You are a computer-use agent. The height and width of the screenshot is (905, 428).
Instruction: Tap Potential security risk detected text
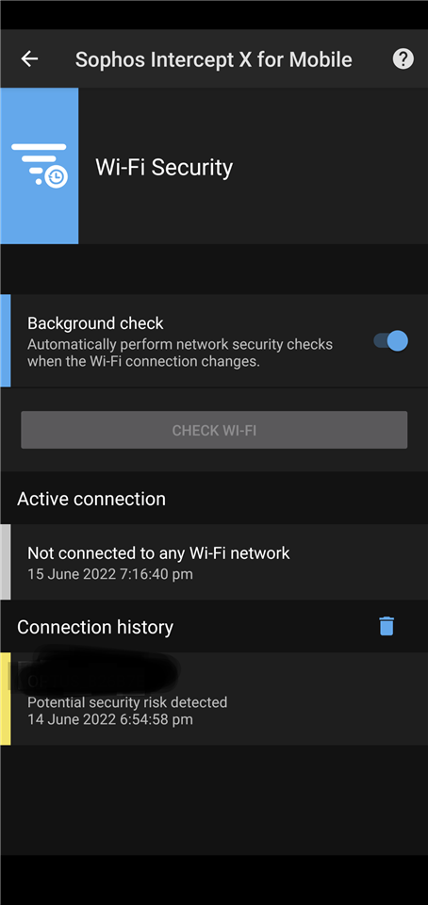[127, 702]
